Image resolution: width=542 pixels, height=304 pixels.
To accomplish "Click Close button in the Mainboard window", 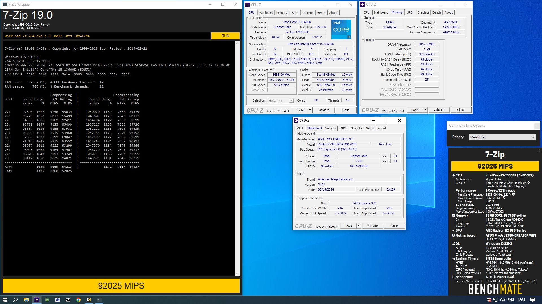I will 394,226.
